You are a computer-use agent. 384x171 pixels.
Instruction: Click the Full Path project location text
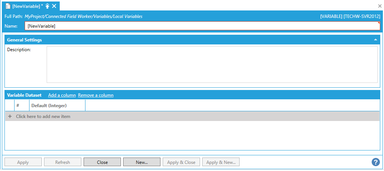click(x=83, y=16)
